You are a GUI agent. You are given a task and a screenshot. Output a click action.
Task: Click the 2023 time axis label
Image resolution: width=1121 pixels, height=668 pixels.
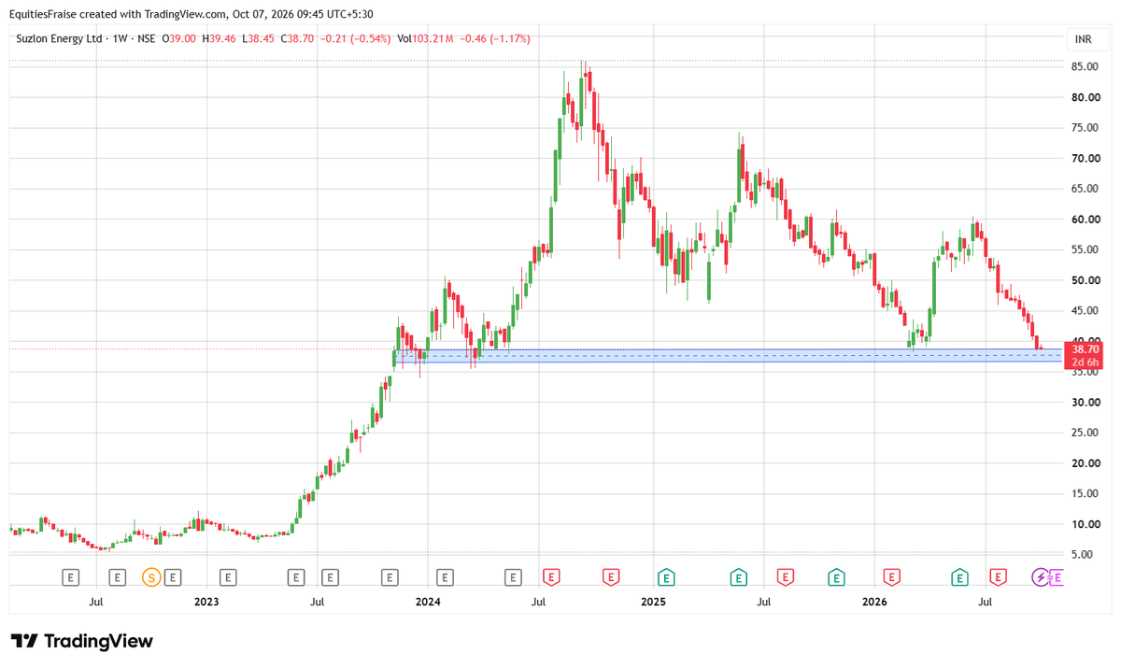[206, 603]
